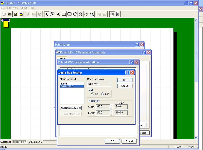Image resolution: width=203 pixels, height=150 pixels.
Task: Select the Star shape tool
Action: 81,14
